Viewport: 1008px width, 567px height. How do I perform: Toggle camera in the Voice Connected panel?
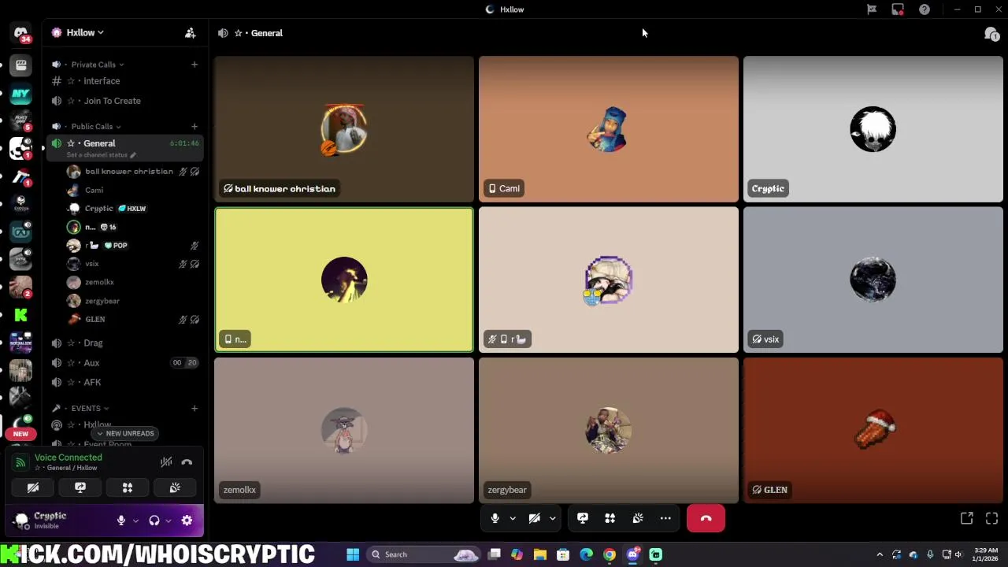coord(33,488)
